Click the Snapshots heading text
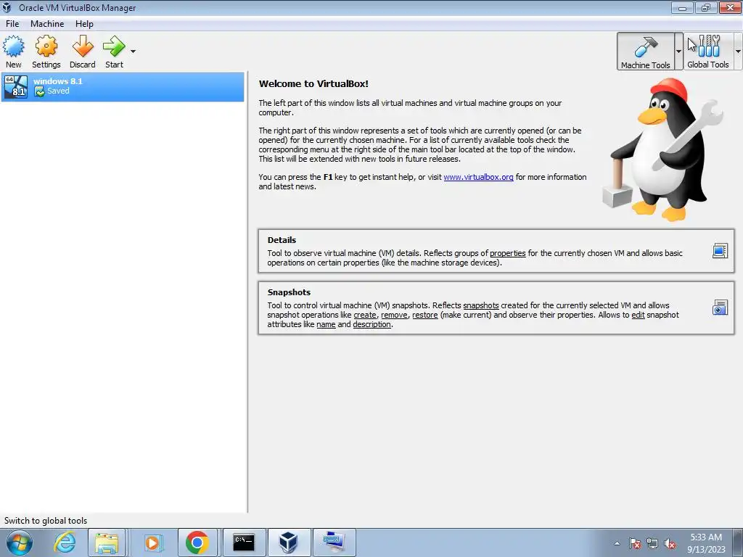The height and width of the screenshot is (557, 743). [x=289, y=292]
